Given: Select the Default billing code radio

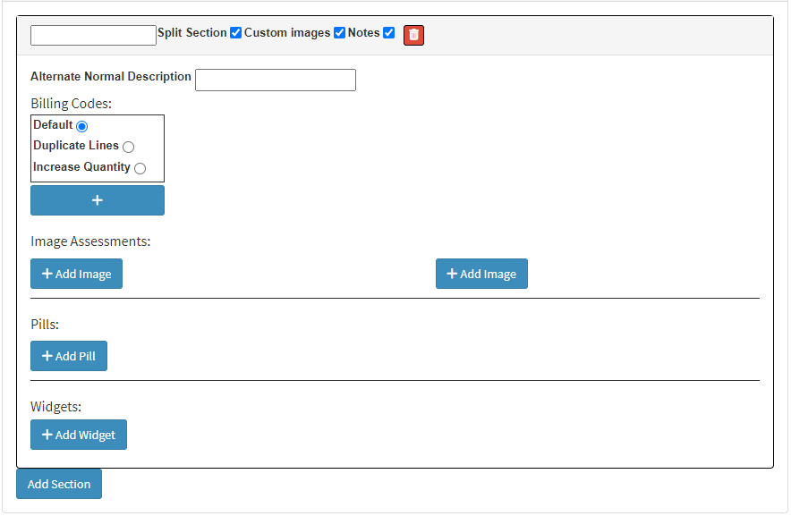Looking at the screenshot, I should (82, 126).
